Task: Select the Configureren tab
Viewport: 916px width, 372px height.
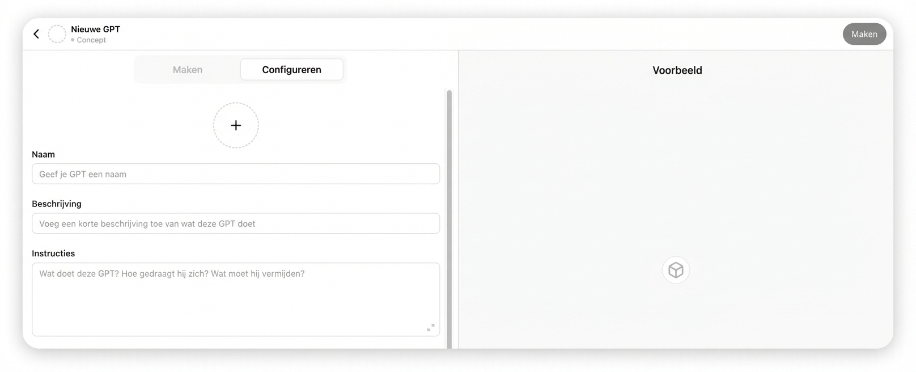Action: pyautogui.click(x=291, y=70)
